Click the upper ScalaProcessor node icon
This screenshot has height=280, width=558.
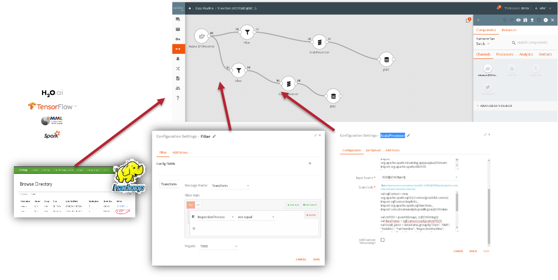coord(319,42)
